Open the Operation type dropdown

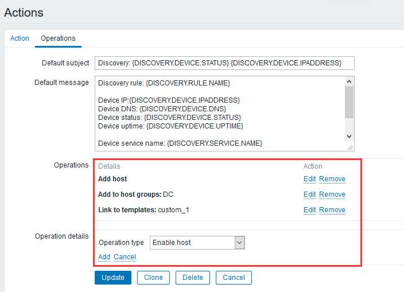click(197, 243)
